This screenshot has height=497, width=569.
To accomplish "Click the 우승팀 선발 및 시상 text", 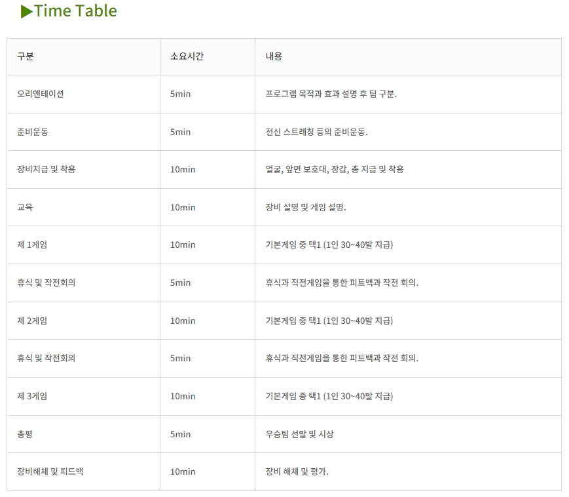I will (299, 434).
